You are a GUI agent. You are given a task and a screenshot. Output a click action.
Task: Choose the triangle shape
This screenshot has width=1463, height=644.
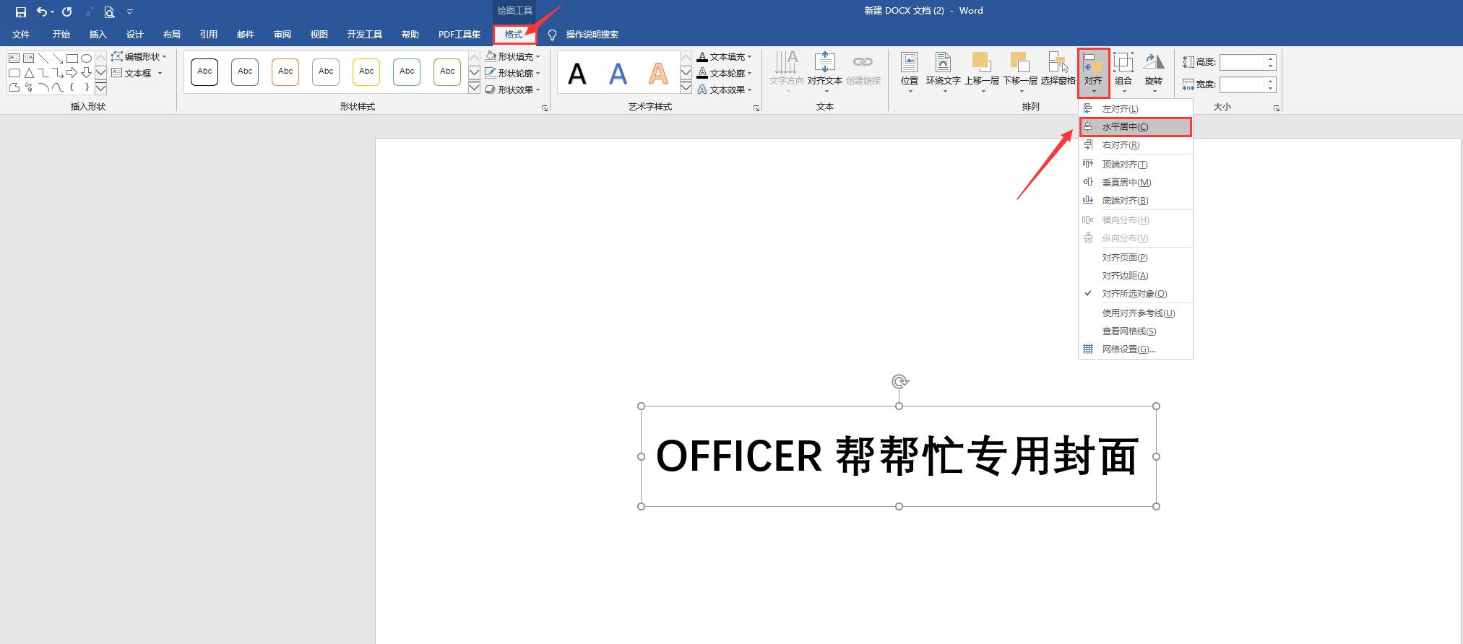[x=29, y=73]
